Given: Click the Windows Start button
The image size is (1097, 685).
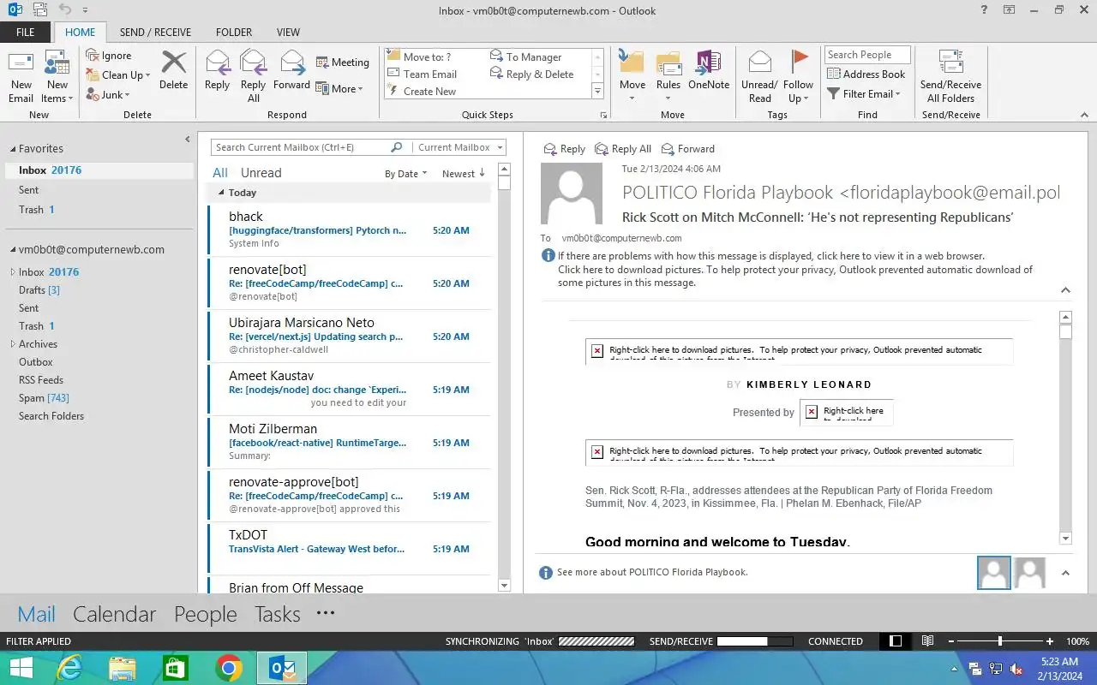Looking at the screenshot, I should pos(21,668).
